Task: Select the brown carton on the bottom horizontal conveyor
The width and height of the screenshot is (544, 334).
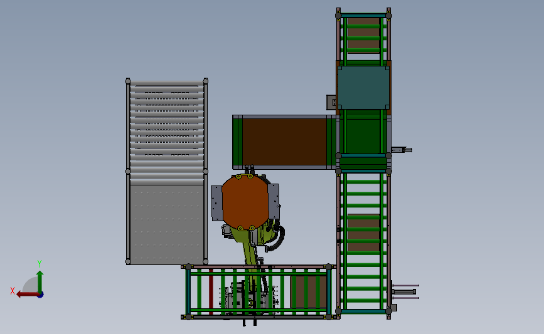Action: click(x=309, y=291)
